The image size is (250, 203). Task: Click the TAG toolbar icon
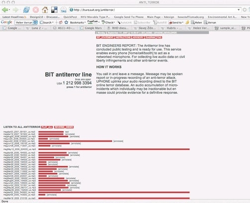tap(64, 10)
